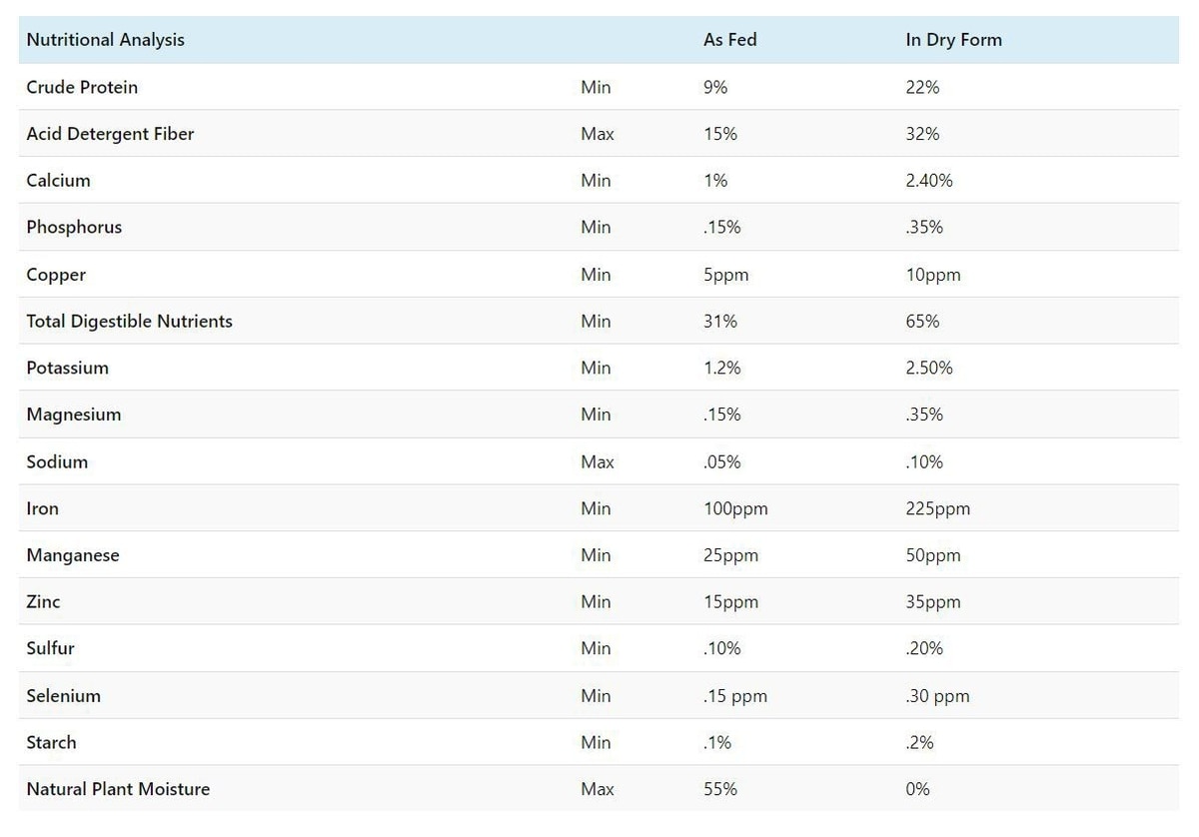Select Selenium as fed value .15 ppm
1199x837 pixels.
(x=735, y=696)
